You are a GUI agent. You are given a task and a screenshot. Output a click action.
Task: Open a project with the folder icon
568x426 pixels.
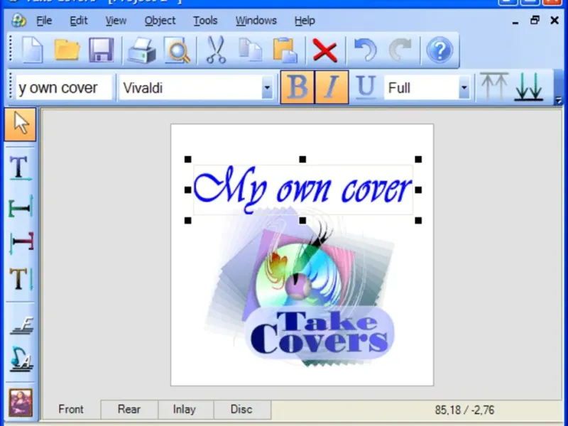click(67, 50)
